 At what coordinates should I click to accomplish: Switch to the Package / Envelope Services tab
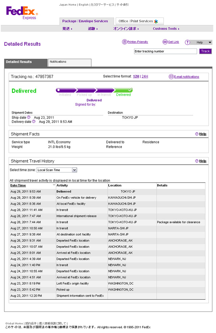coord(87,21)
